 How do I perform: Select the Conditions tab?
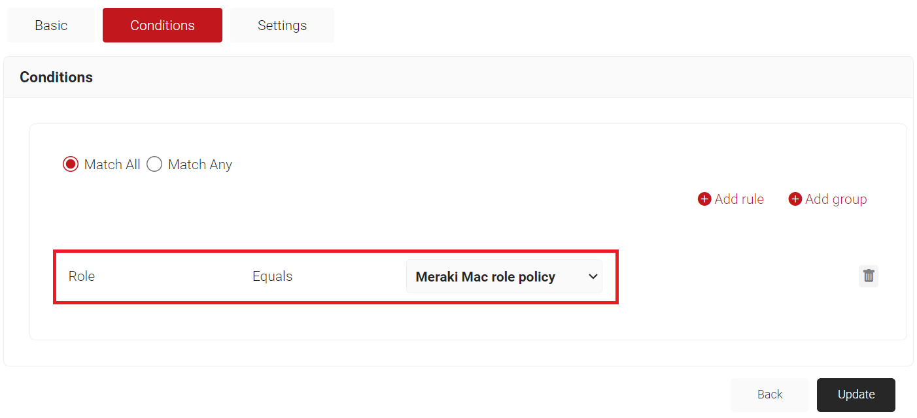tap(162, 25)
